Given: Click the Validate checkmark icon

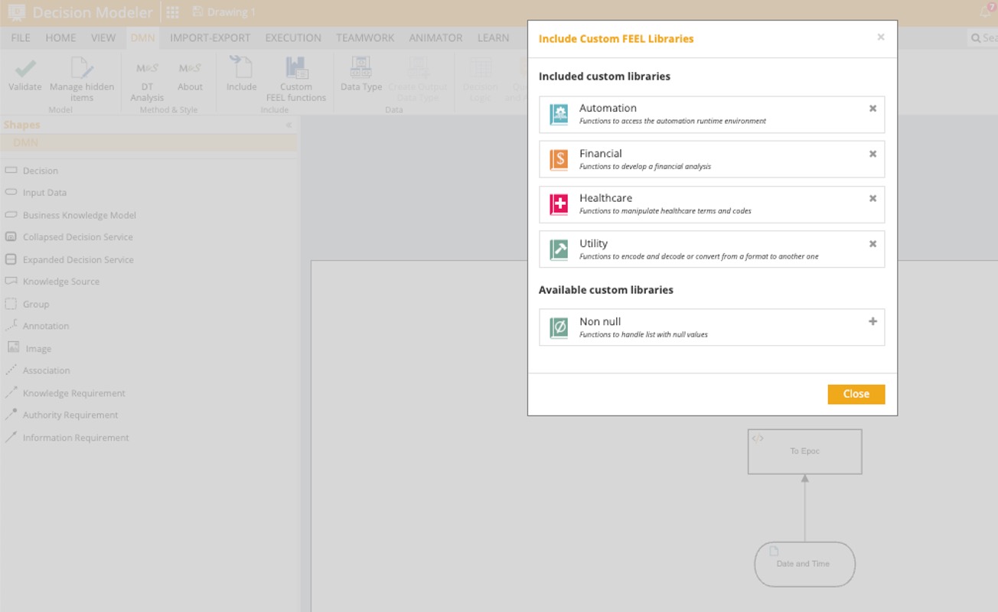Looking at the screenshot, I should tap(25, 69).
